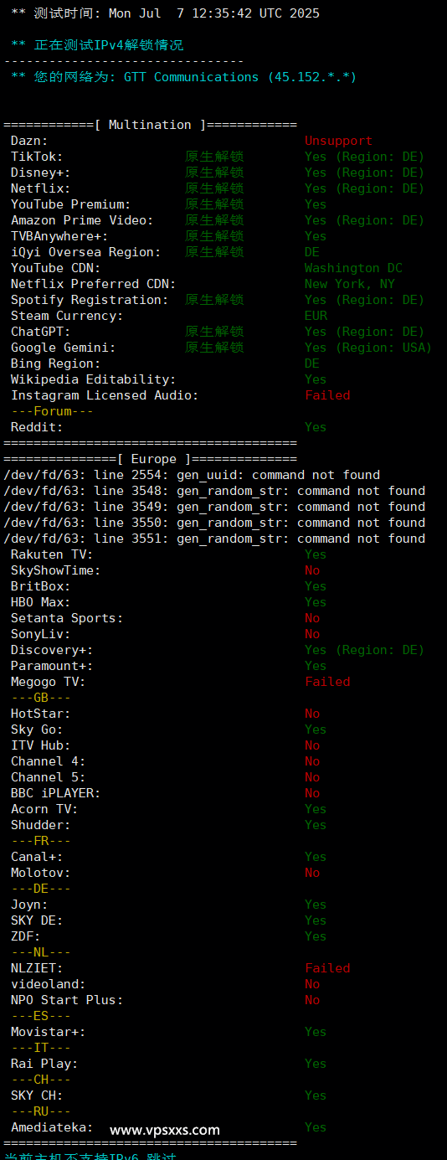The width and height of the screenshot is (447, 1160).
Task: Click the www.vpsxxs.com watermark link
Action: point(165,1130)
